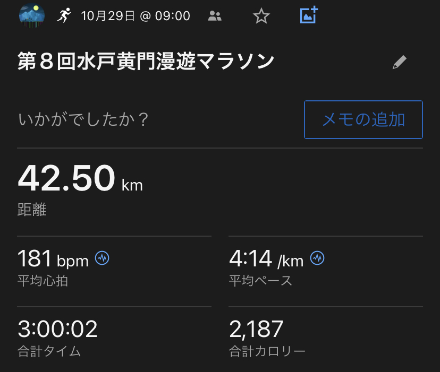
Task: Open the insight icon beside 4:14 /km
Action: pos(318,258)
